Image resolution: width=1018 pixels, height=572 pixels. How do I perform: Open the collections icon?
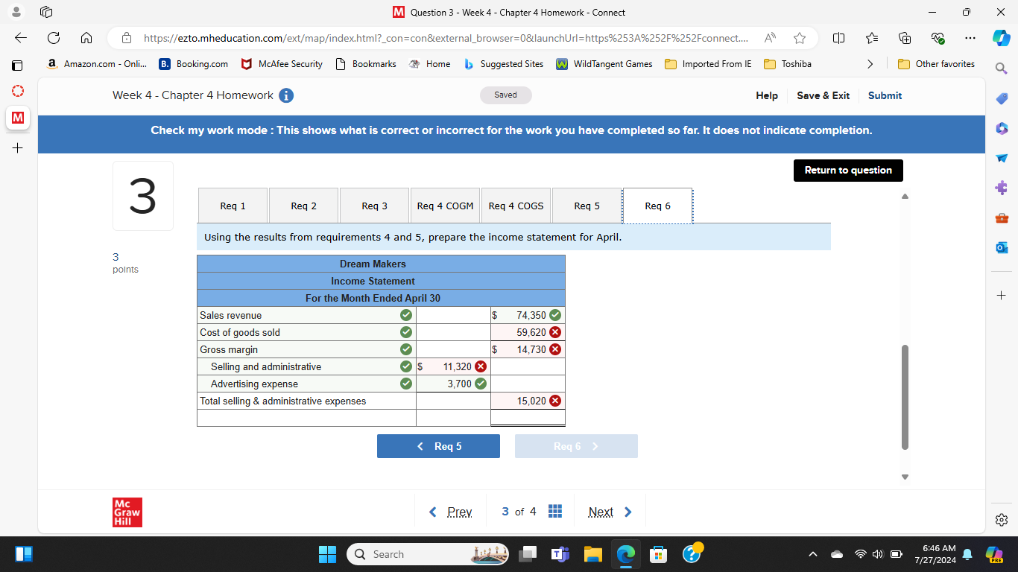[x=905, y=38]
